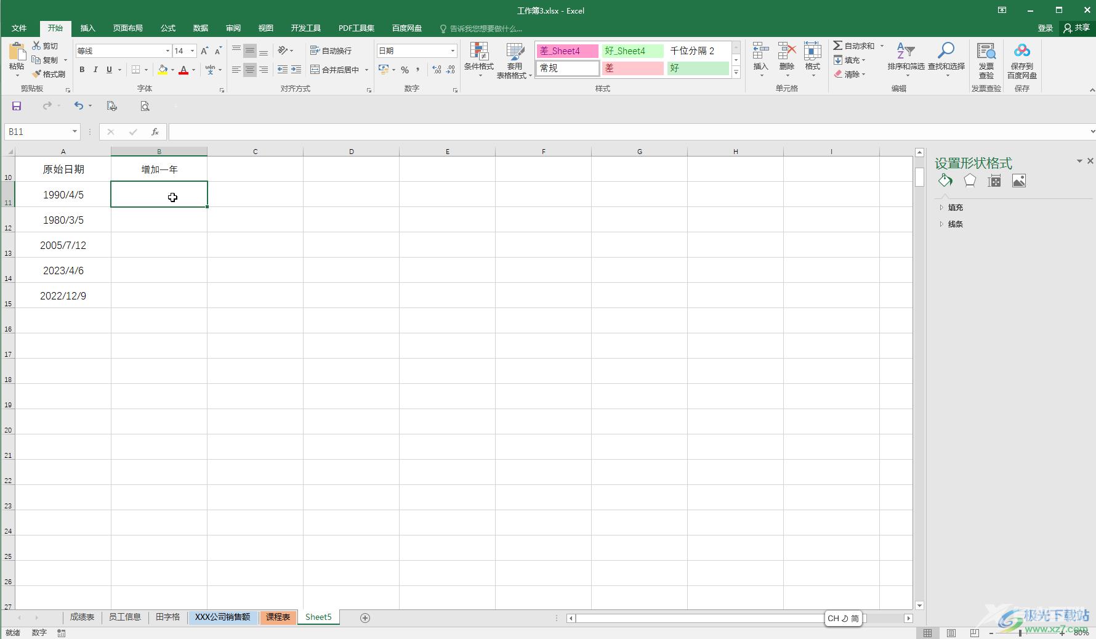Image resolution: width=1096 pixels, height=639 pixels.
Task: Toggle Underline formatting
Action: (109, 70)
